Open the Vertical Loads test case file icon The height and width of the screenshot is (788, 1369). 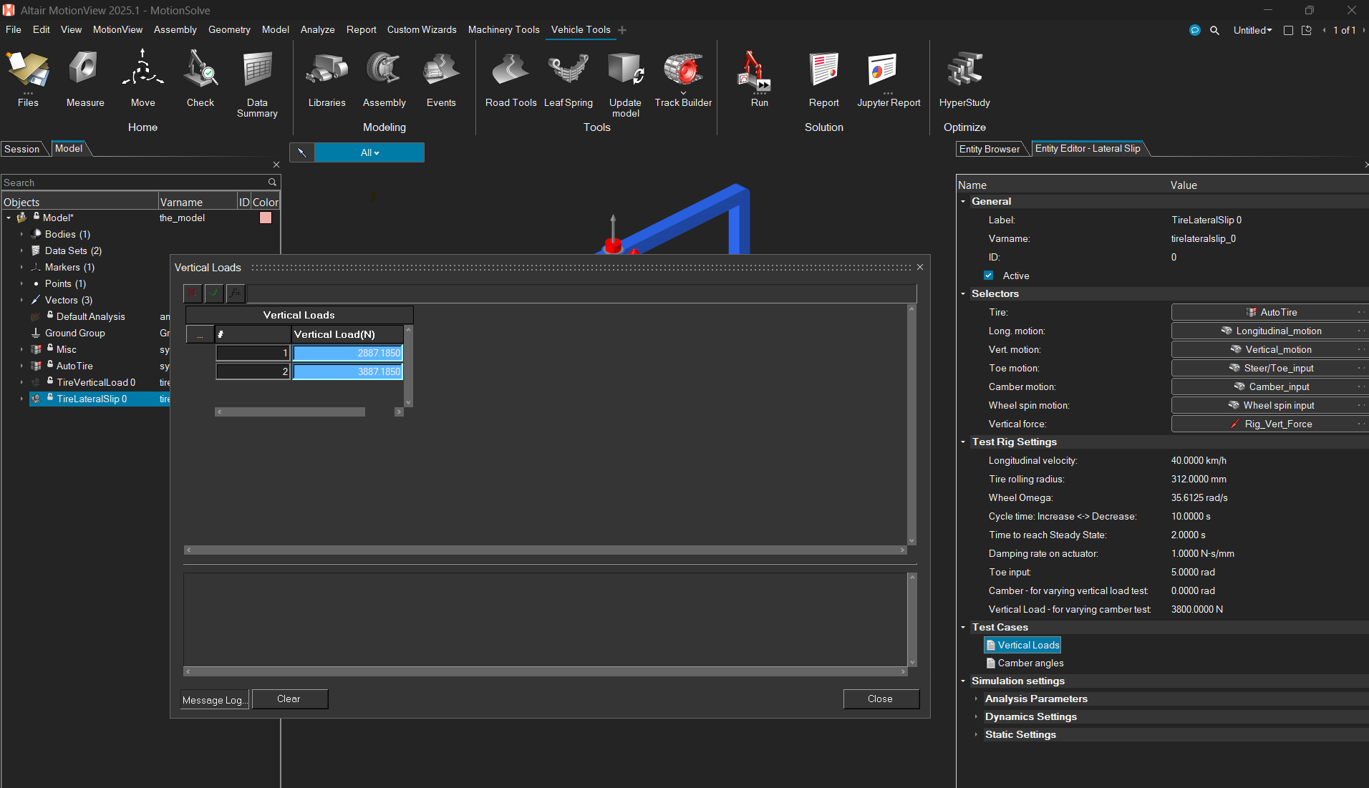(x=991, y=645)
